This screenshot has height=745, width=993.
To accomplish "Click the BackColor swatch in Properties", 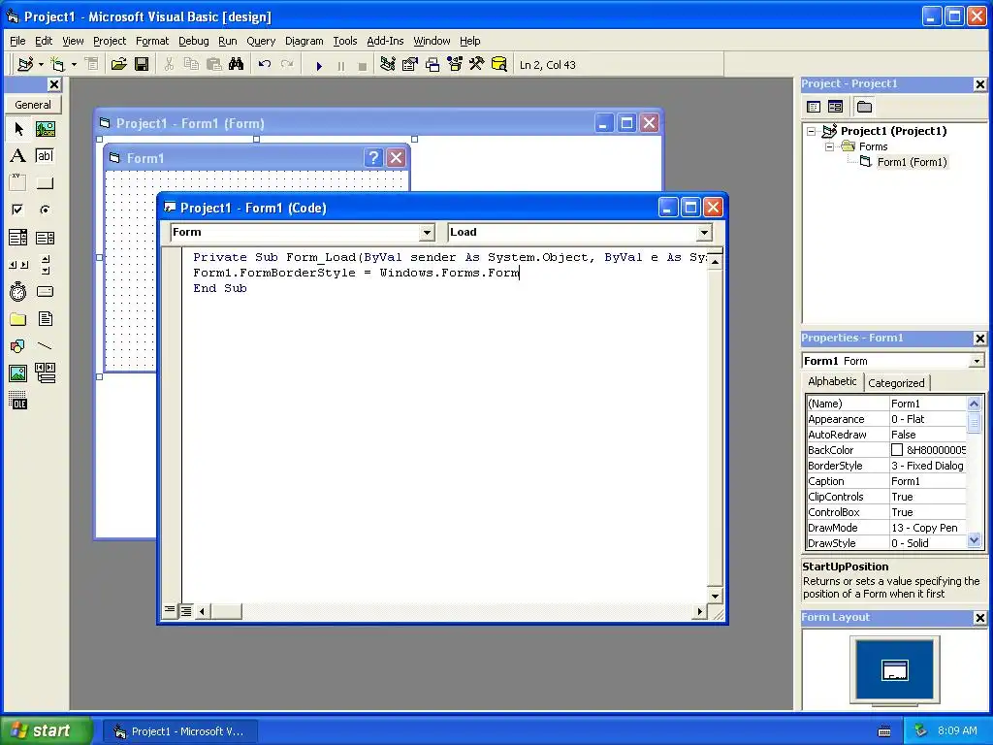I will coord(897,450).
